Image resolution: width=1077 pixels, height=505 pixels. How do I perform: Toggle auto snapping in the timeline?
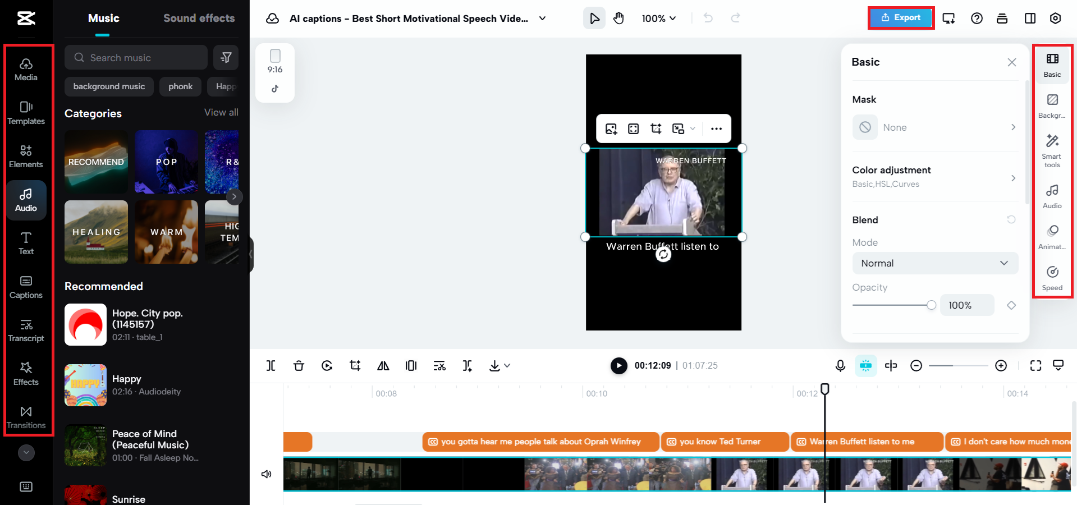tap(865, 365)
